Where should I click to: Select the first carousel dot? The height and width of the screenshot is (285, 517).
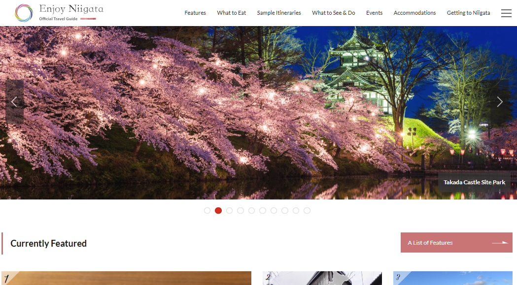pyautogui.click(x=207, y=210)
